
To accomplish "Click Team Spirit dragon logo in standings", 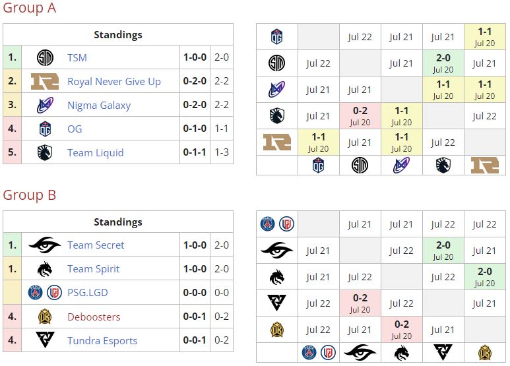I will click(45, 269).
